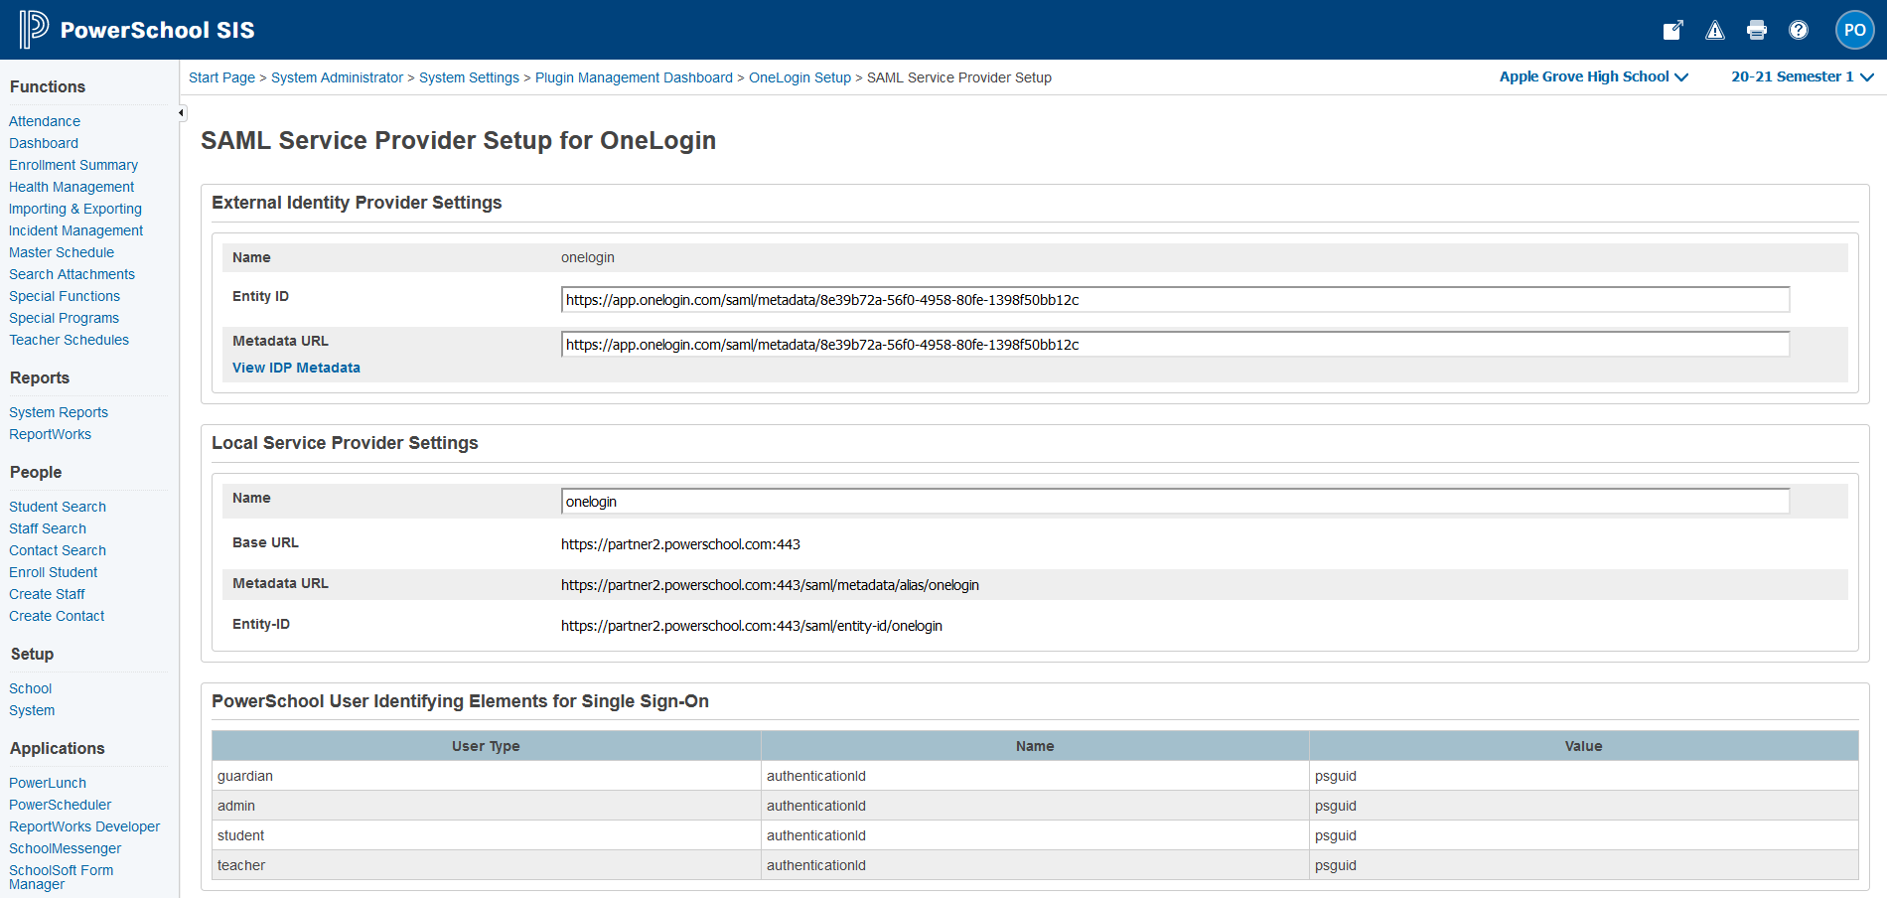
Task: Go to Plugin Management Dashboard breadcrumb
Action: tap(634, 77)
